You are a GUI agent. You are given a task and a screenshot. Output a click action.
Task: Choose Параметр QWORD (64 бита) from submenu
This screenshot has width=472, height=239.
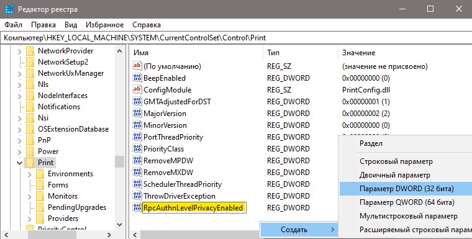pyautogui.click(x=406, y=202)
